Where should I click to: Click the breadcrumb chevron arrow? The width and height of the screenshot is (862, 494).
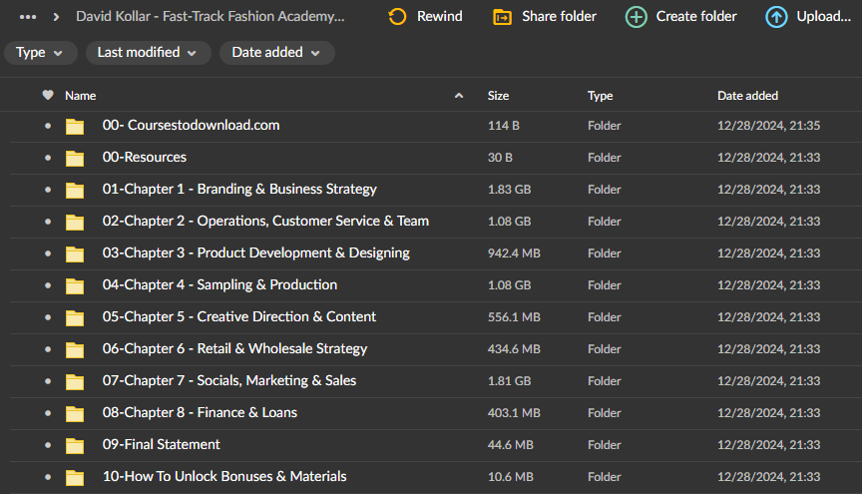tap(56, 17)
